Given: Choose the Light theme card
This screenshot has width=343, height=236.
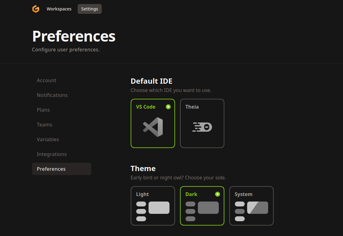Looking at the screenshot, I should click(x=153, y=206).
